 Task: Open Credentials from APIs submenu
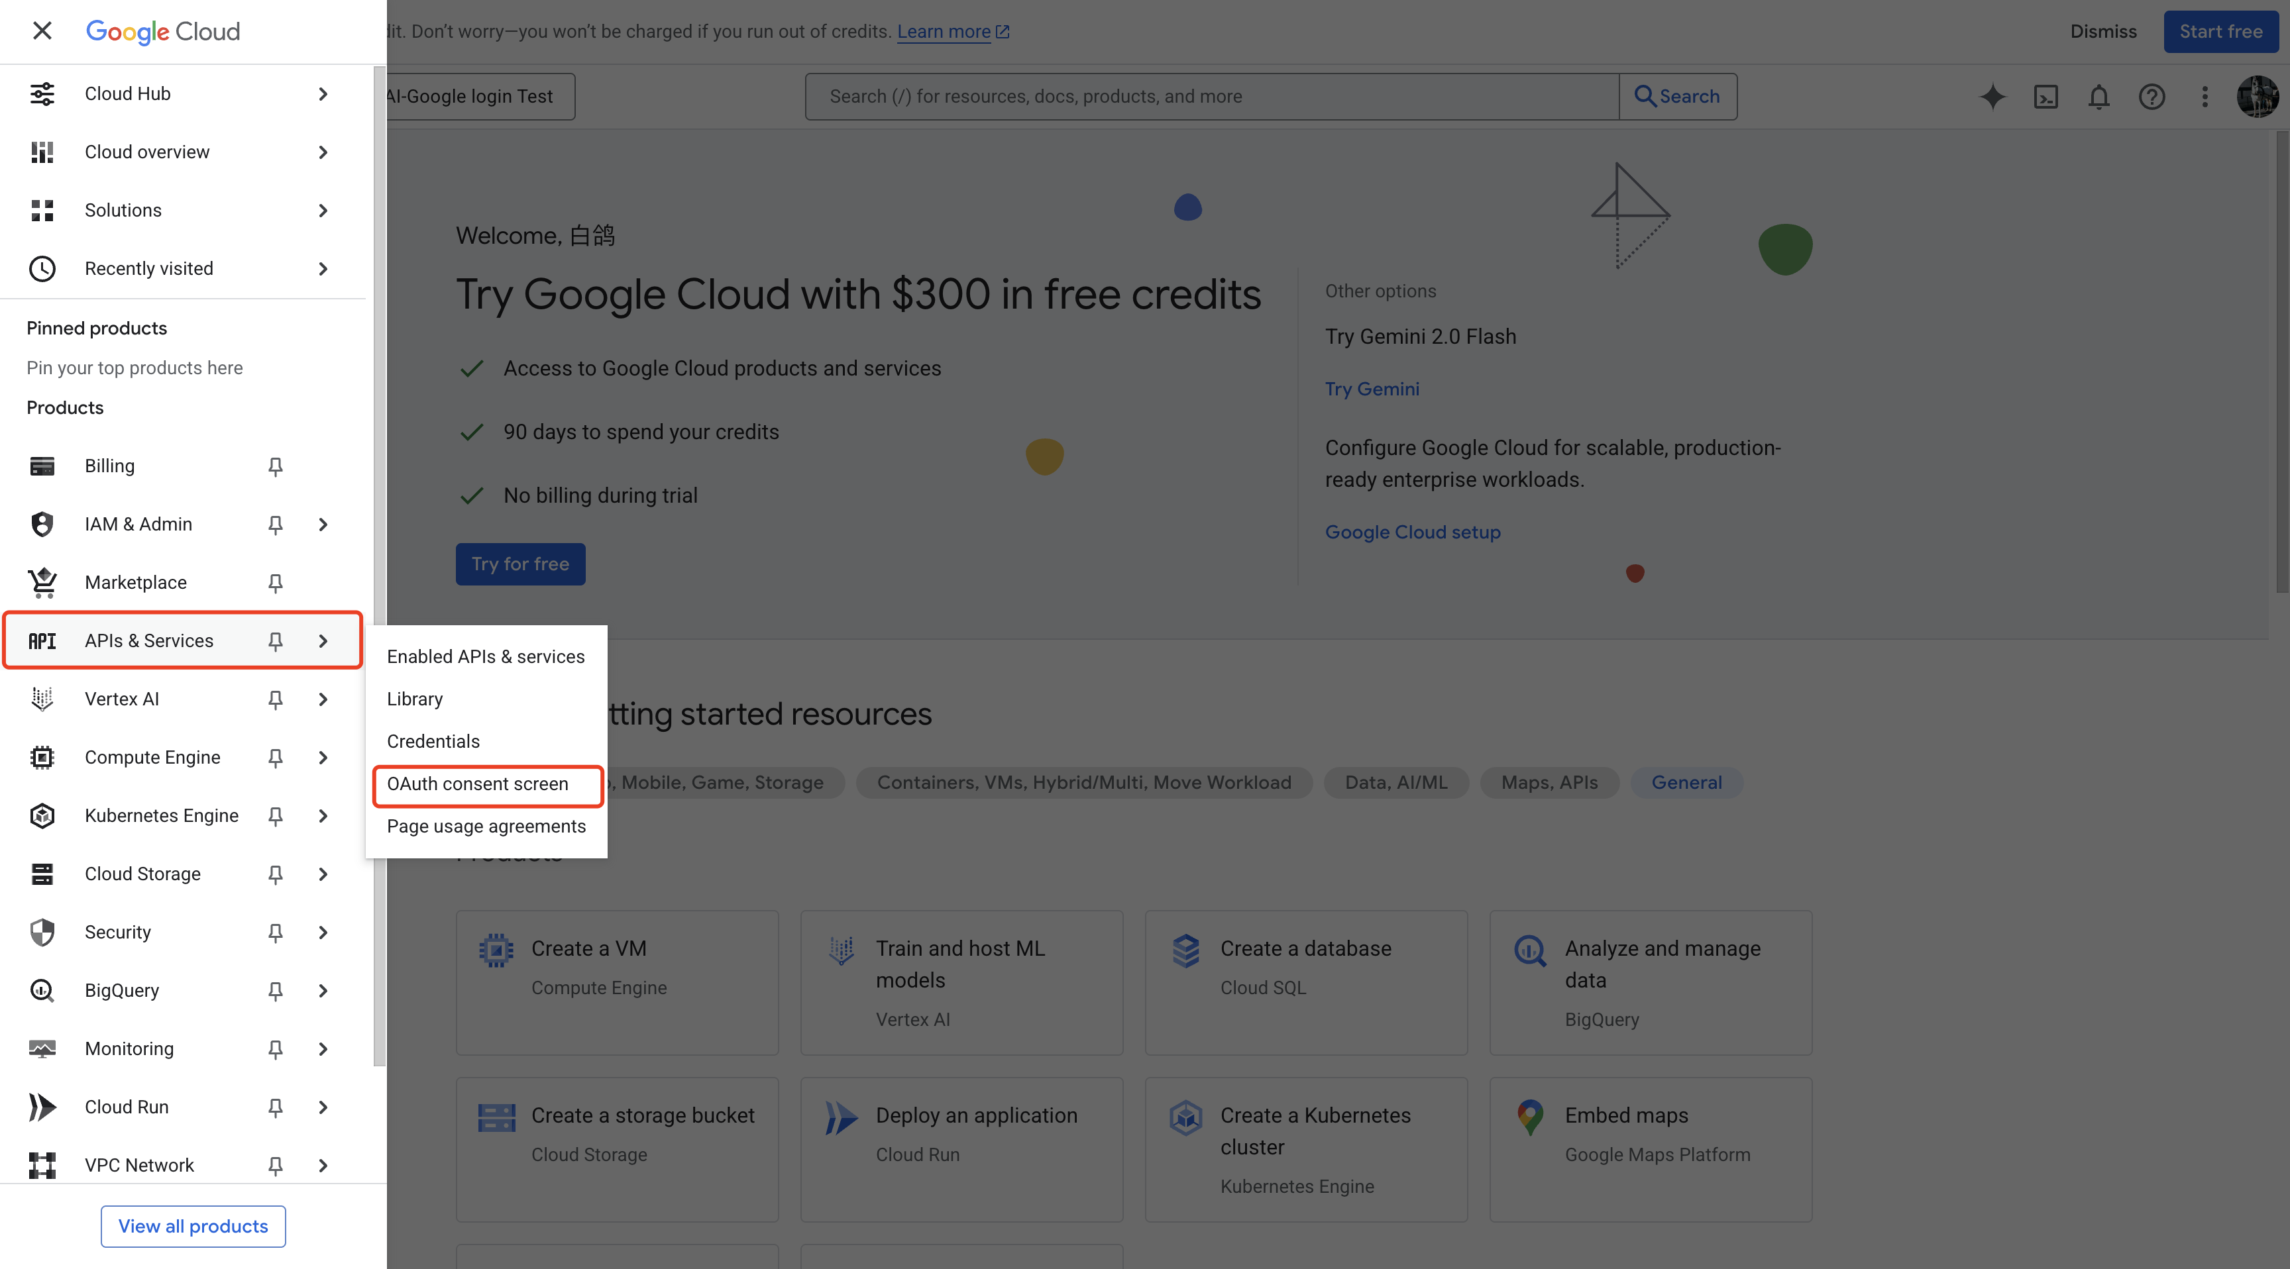433,741
